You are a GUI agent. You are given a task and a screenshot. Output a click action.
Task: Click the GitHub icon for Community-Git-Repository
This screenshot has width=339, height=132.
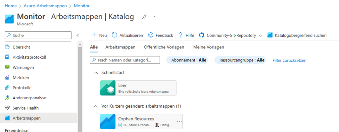coord(202,35)
